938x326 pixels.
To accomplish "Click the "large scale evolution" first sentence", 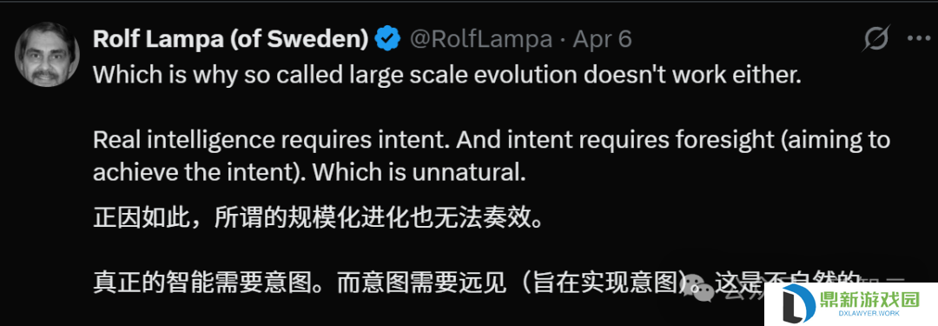I will pos(447,76).
